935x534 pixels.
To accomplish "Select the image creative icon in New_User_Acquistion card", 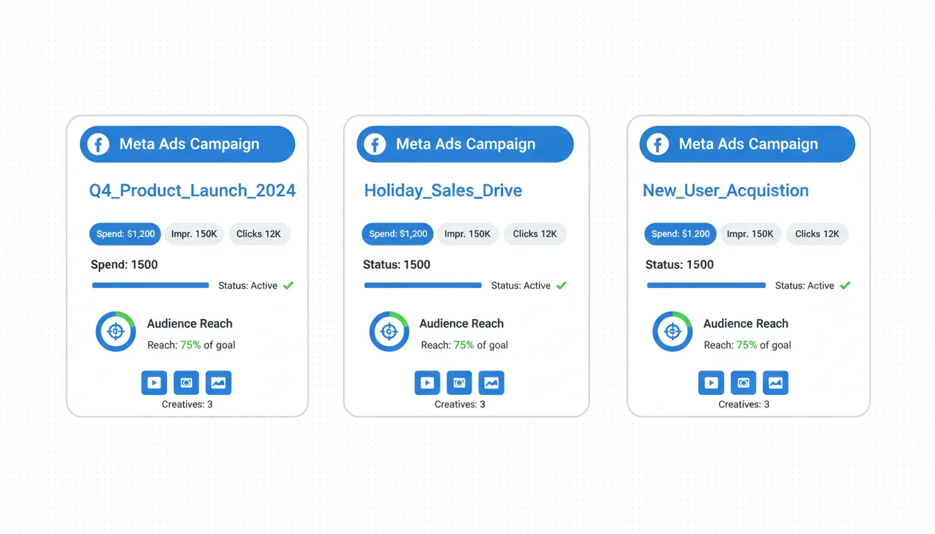I will pyautogui.click(x=775, y=382).
